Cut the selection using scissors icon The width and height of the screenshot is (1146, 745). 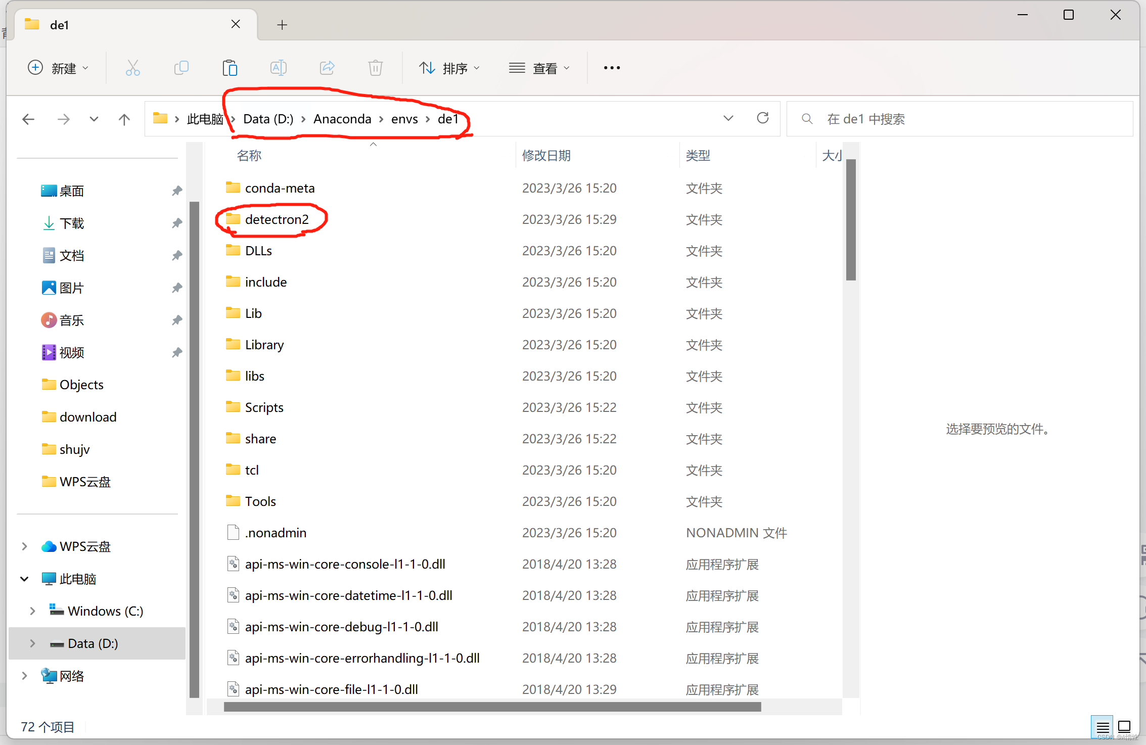(133, 67)
